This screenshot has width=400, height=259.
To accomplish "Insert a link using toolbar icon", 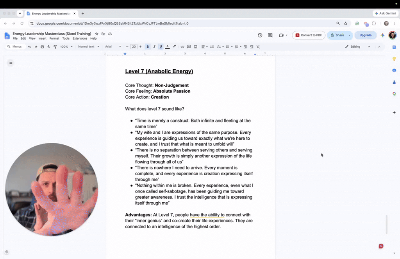I will (x=182, y=47).
